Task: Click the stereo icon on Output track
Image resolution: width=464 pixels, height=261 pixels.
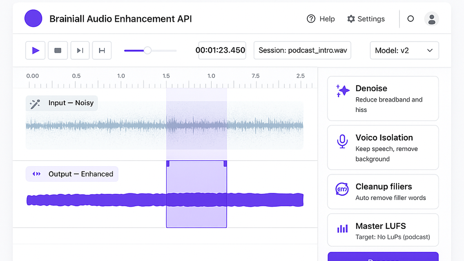Action: point(37,174)
